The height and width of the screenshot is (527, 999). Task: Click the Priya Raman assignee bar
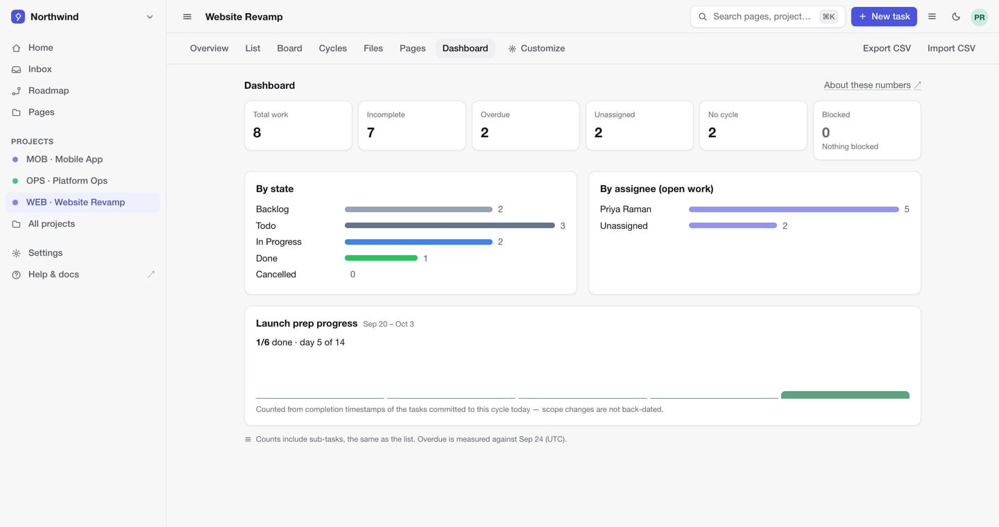click(794, 209)
